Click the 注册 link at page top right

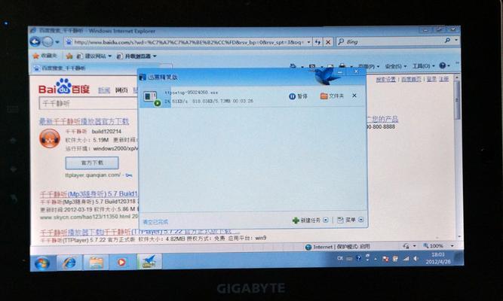(x=443, y=79)
